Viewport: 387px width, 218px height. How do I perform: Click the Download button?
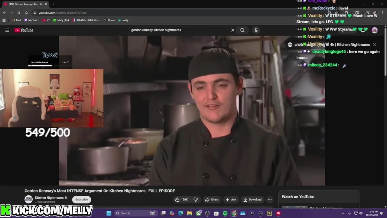(252, 200)
